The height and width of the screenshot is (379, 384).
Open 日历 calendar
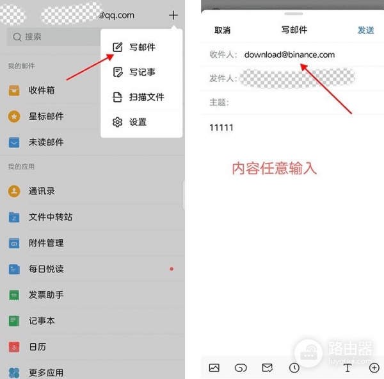click(37, 347)
